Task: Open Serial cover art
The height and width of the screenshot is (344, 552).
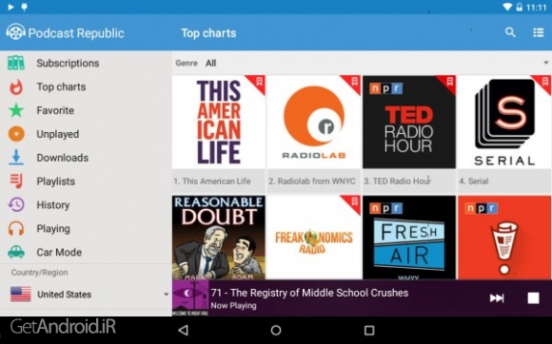Action: click(x=504, y=122)
